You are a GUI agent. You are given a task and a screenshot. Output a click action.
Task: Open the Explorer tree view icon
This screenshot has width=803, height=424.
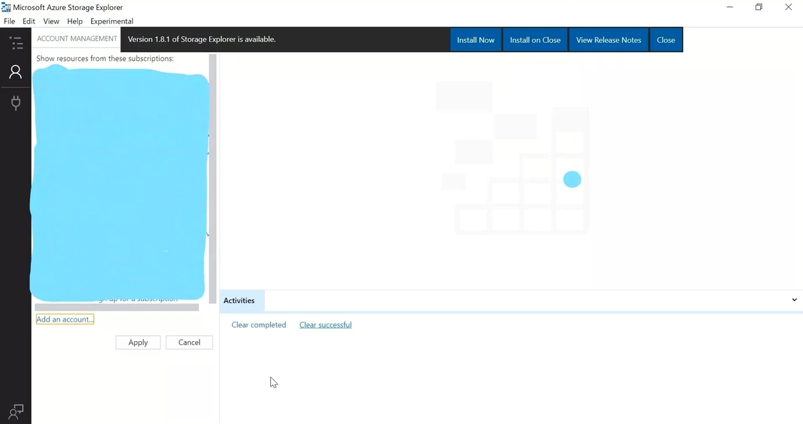click(15, 44)
